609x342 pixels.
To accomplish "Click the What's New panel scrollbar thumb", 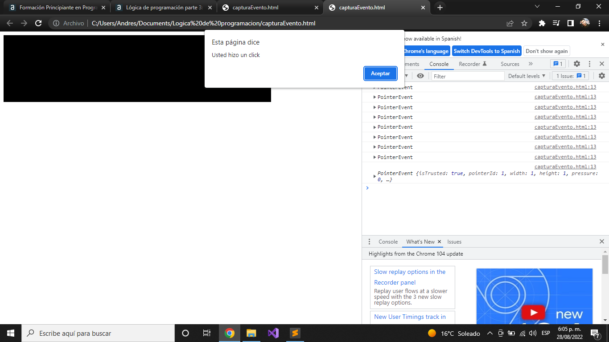I will point(605,265).
